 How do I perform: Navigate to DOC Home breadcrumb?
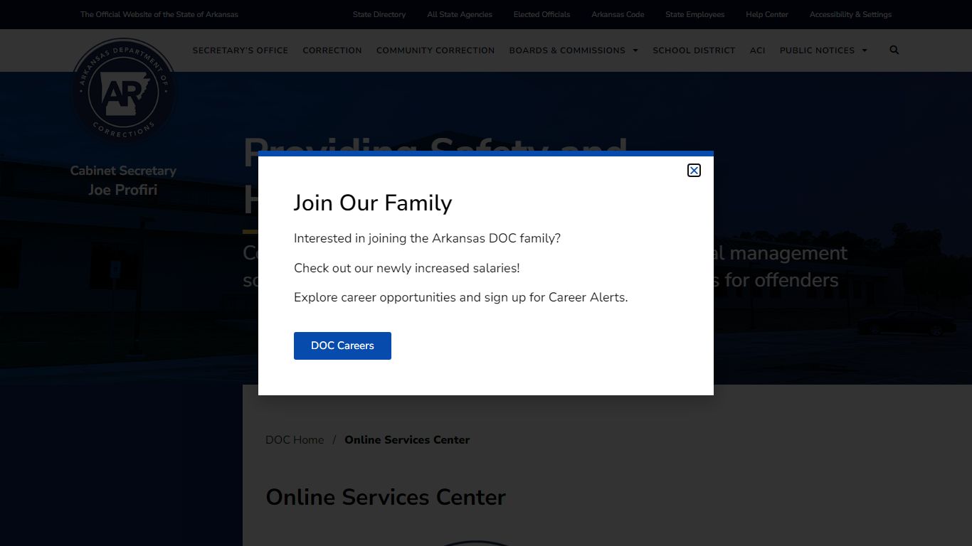[295, 440]
